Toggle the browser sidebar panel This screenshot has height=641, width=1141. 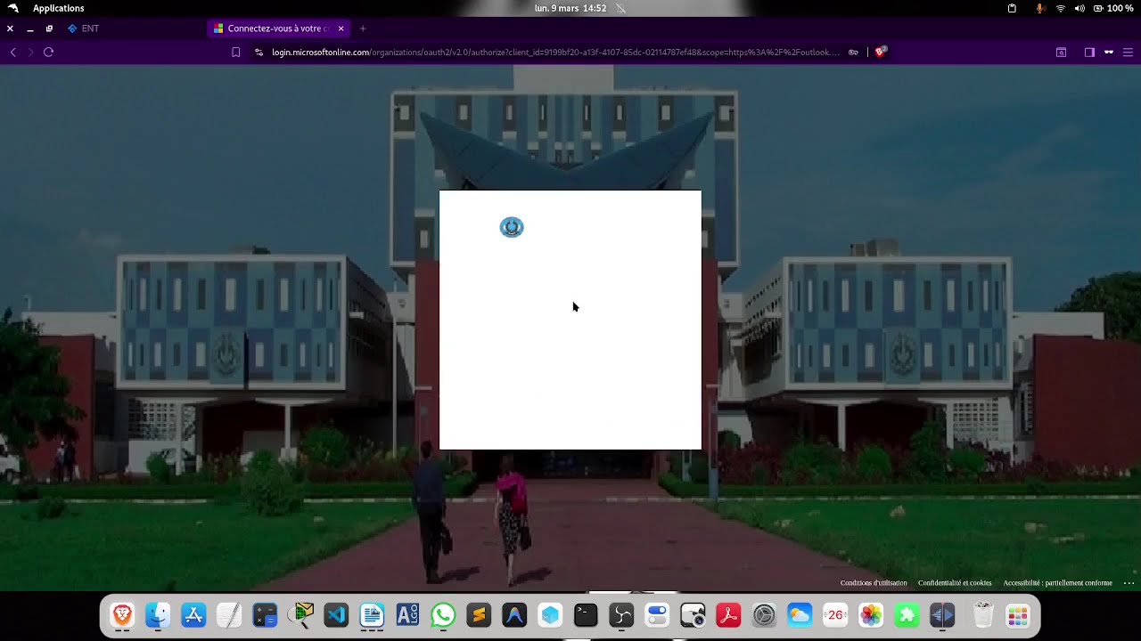(x=1089, y=52)
